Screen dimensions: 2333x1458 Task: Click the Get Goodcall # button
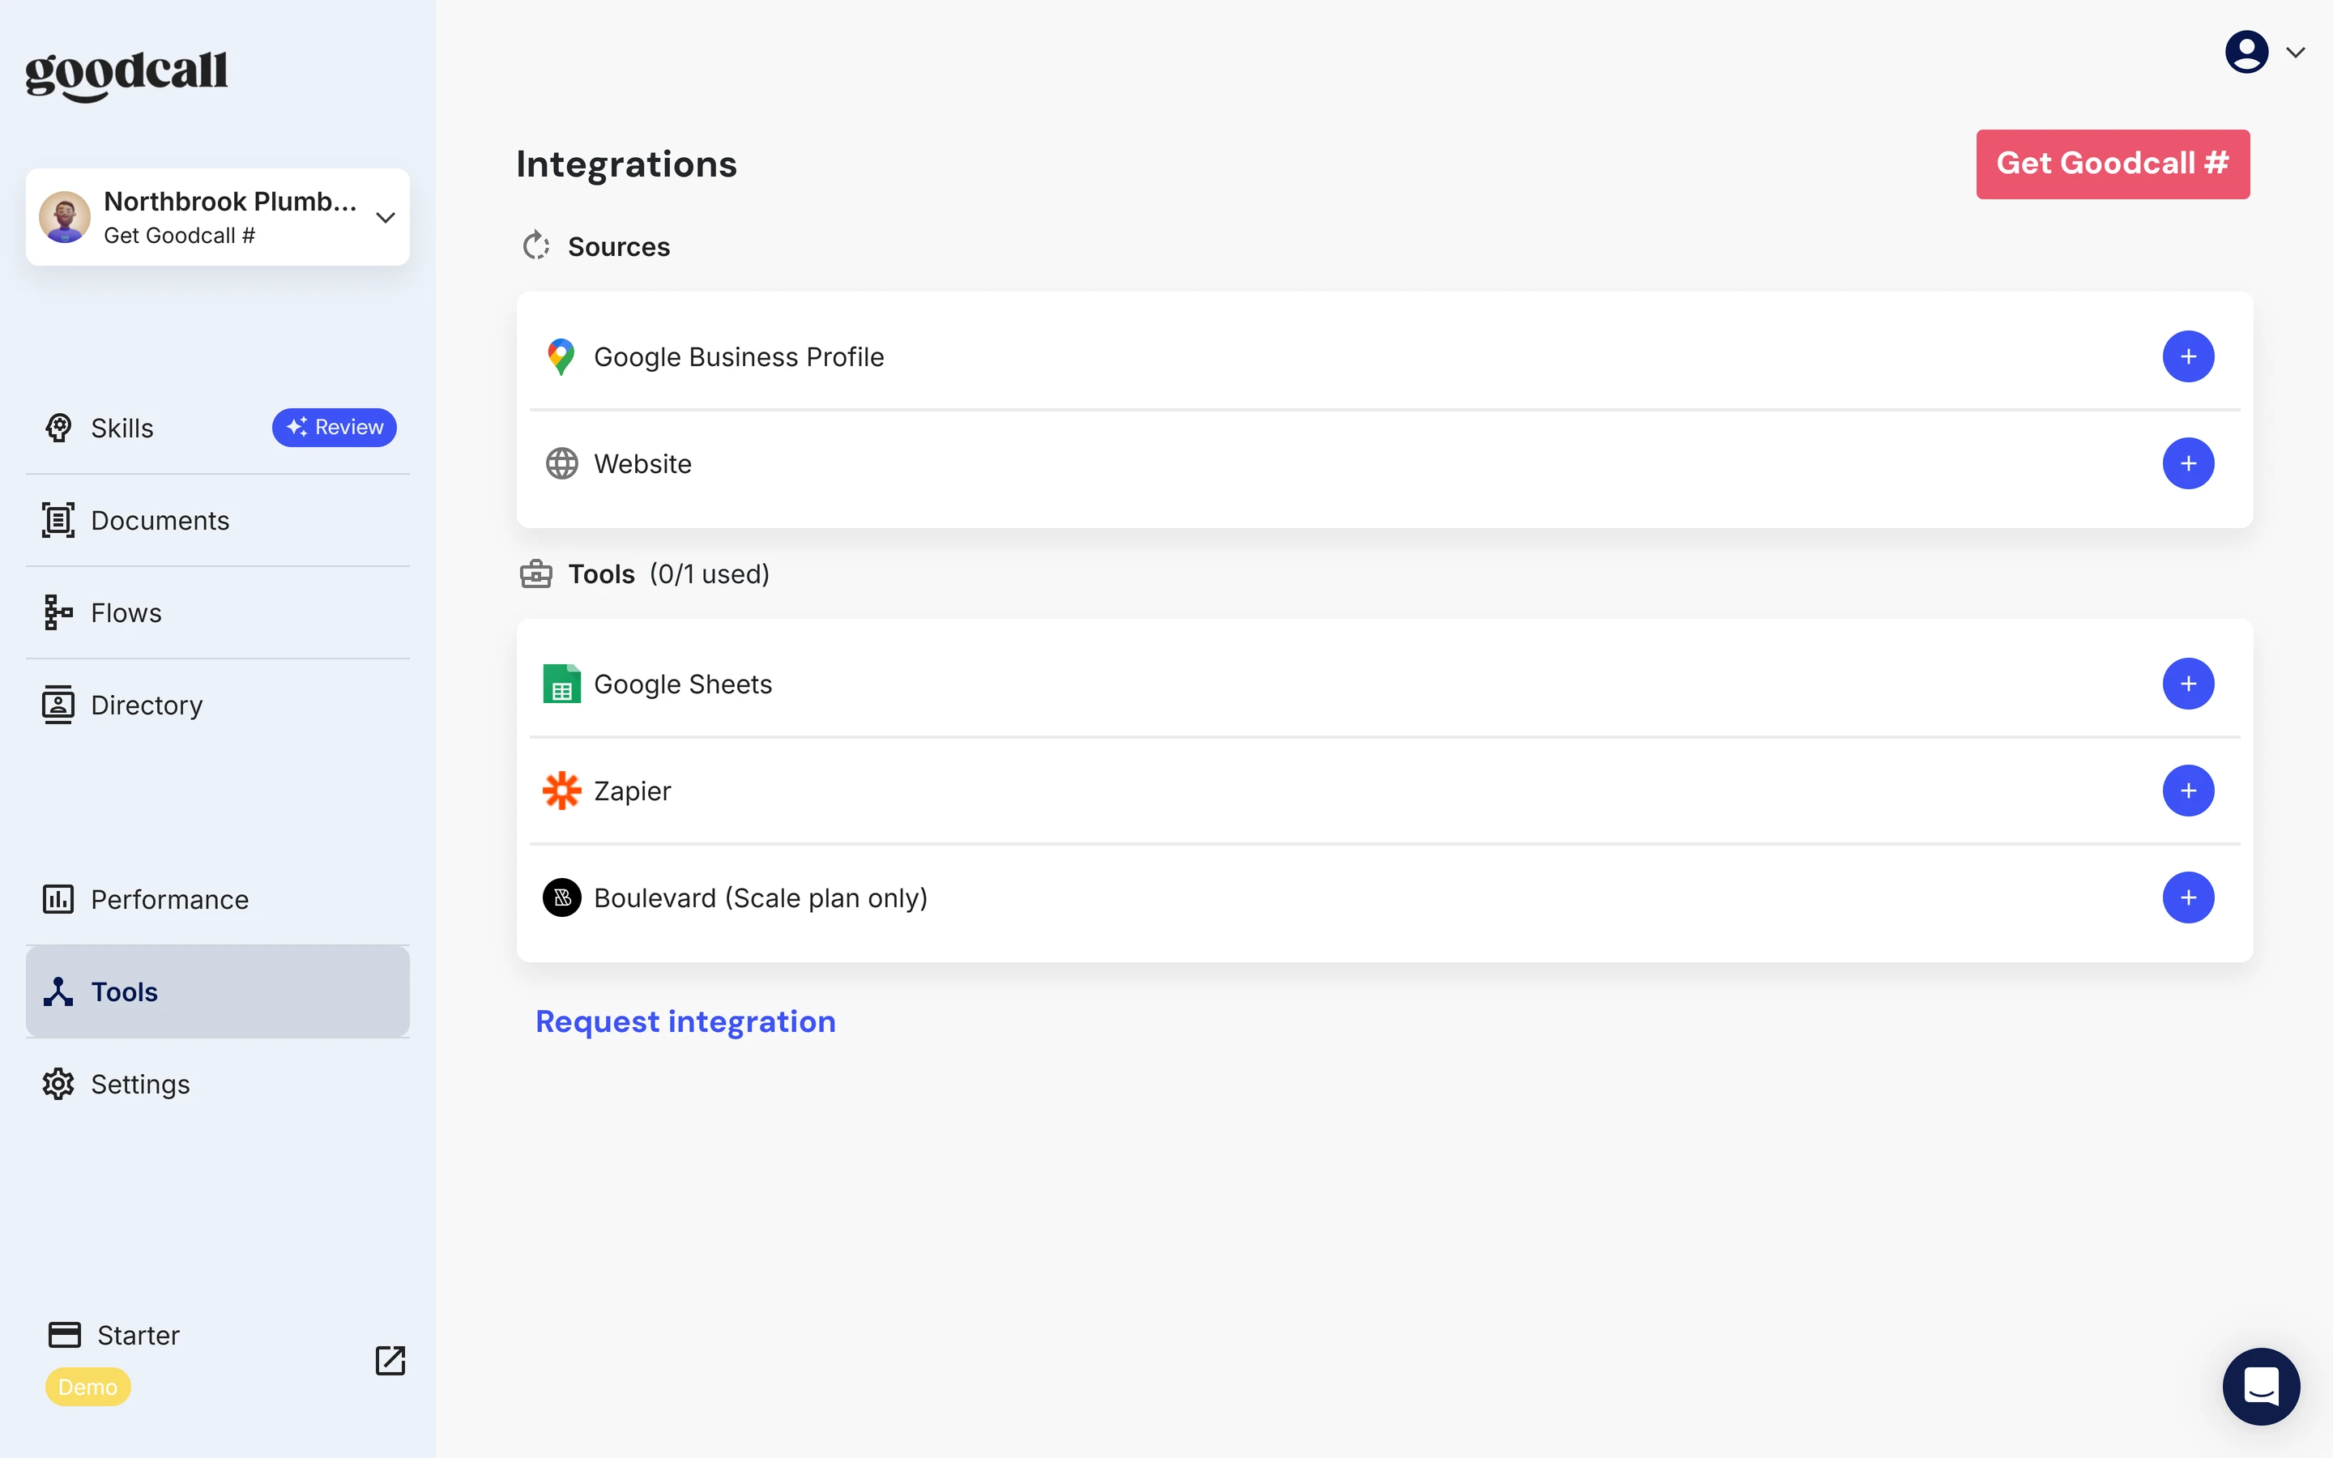click(x=2112, y=164)
